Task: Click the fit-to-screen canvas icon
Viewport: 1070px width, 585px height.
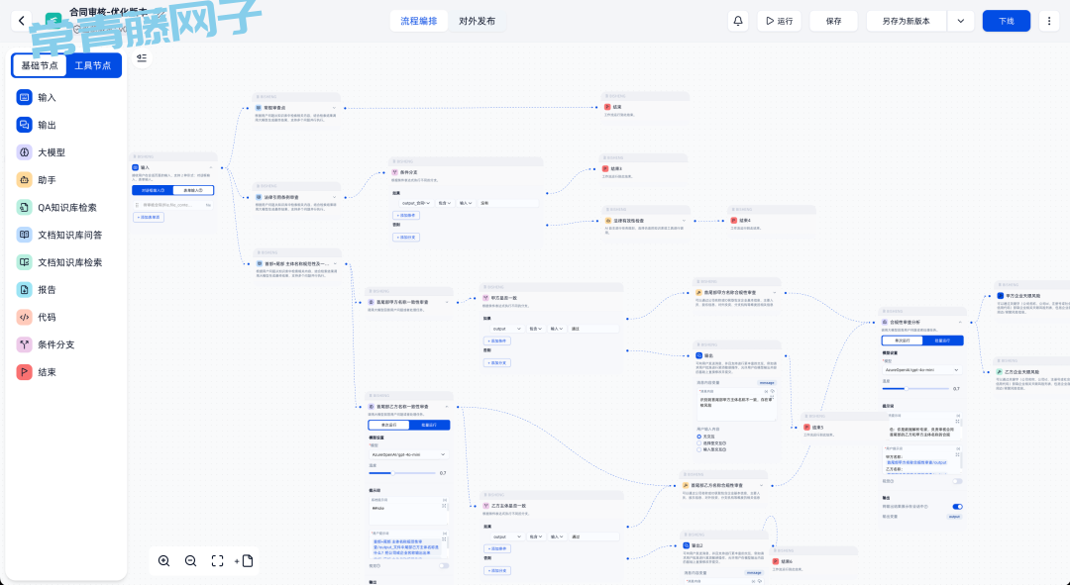Action: pyautogui.click(x=217, y=561)
